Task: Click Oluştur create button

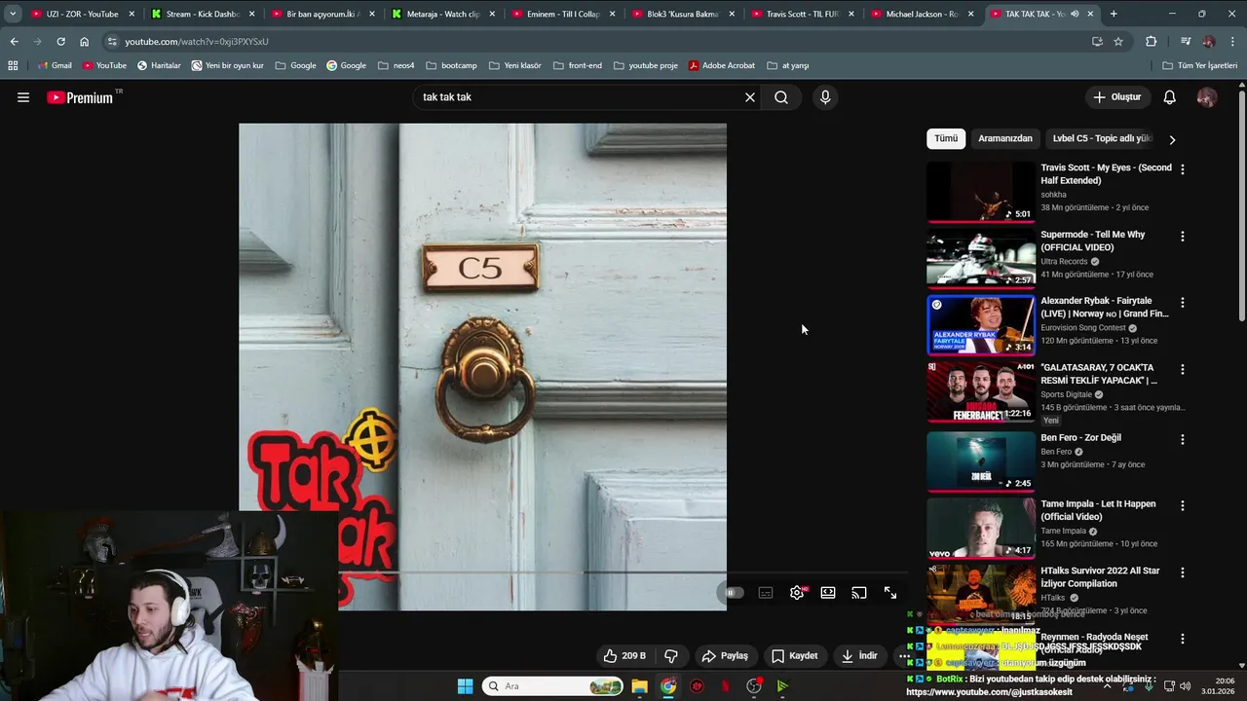Action: click(1117, 97)
